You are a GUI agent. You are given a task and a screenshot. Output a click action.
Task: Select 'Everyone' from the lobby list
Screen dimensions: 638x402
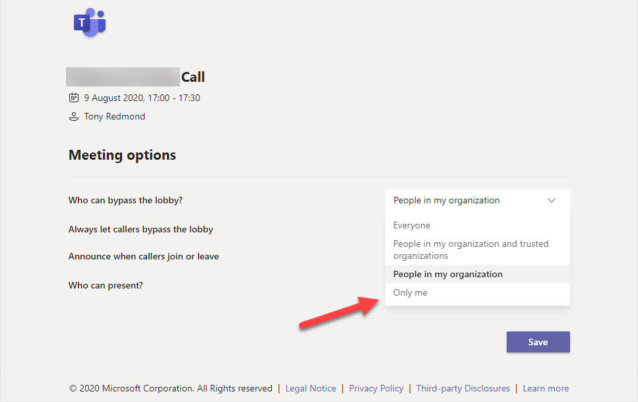(412, 226)
